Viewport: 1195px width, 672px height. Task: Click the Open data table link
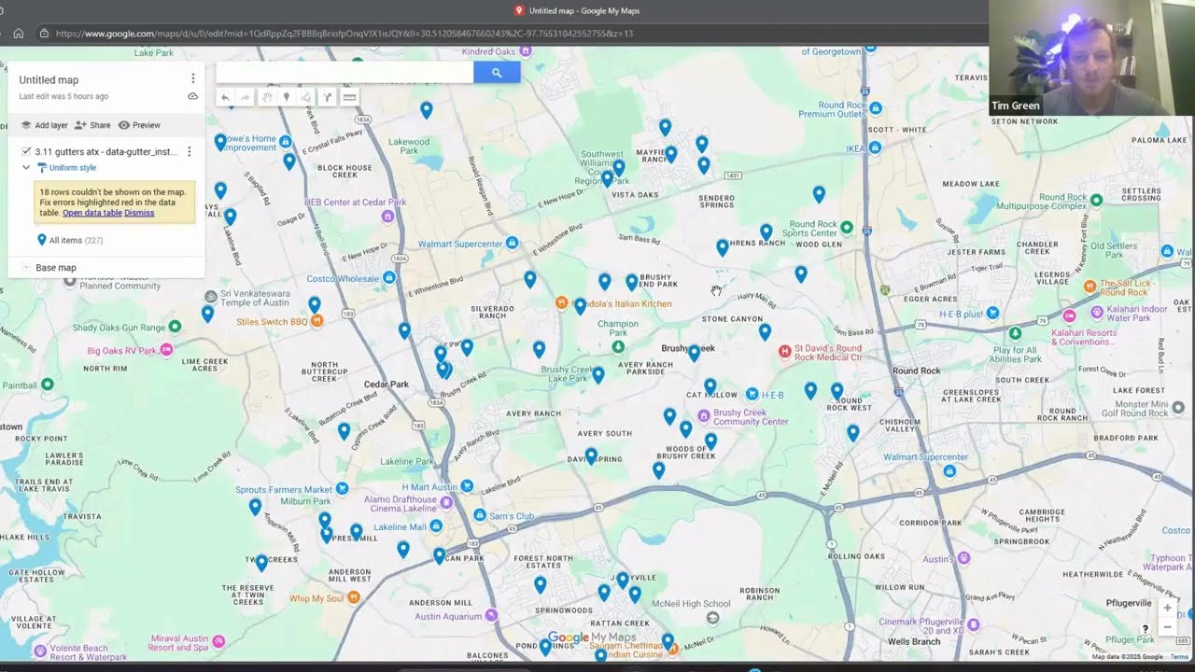92,213
